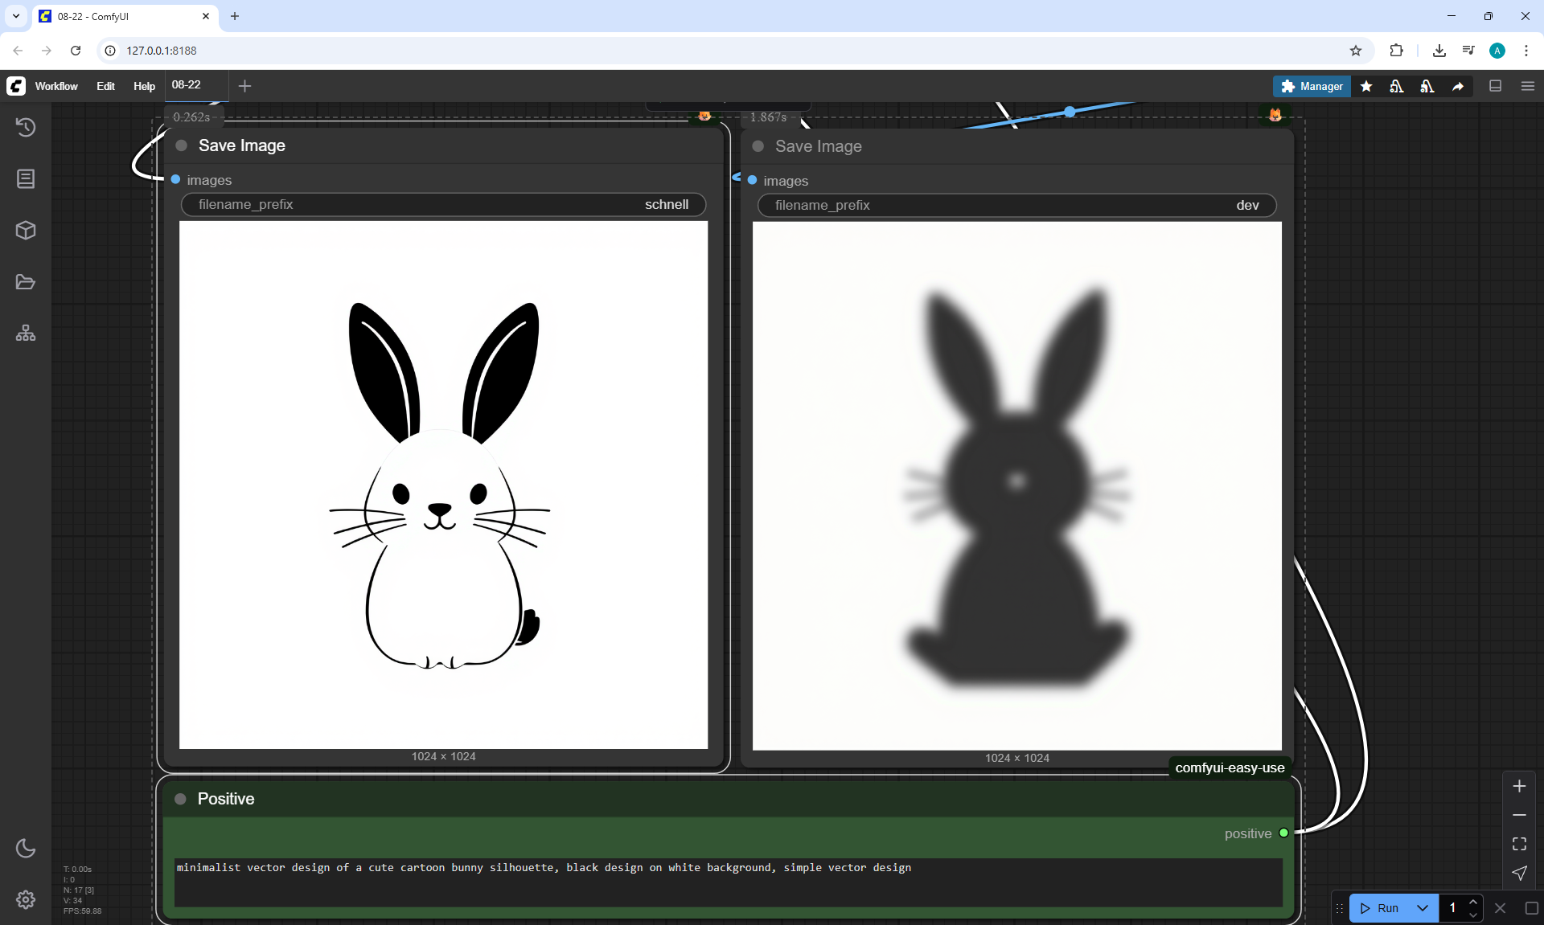1544x925 pixels.
Task: Toggle the bottom panel icon
Action: coord(1496,86)
